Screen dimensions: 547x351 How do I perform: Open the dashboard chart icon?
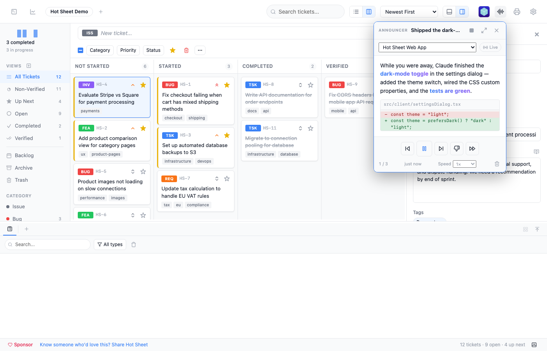(33, 12)
